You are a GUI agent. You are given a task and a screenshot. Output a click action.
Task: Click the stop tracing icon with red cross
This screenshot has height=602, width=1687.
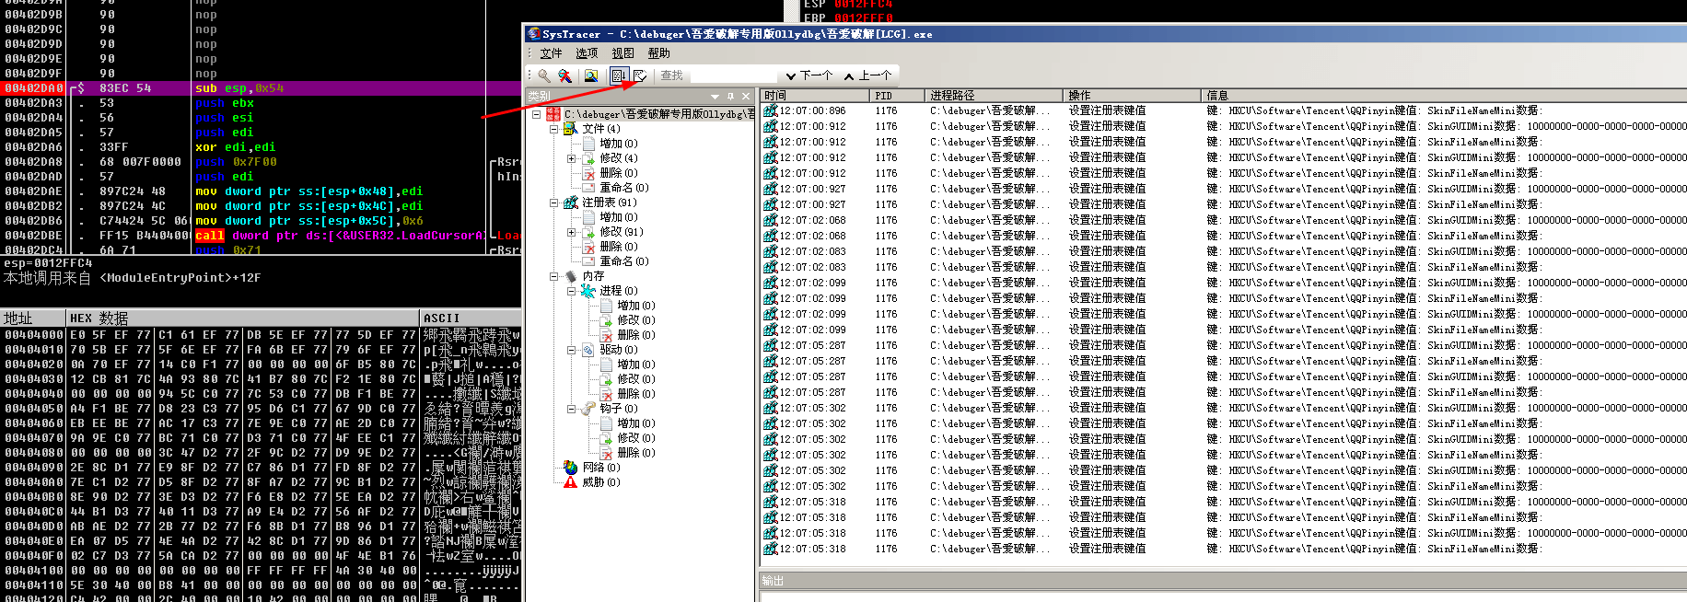(564, 75)
